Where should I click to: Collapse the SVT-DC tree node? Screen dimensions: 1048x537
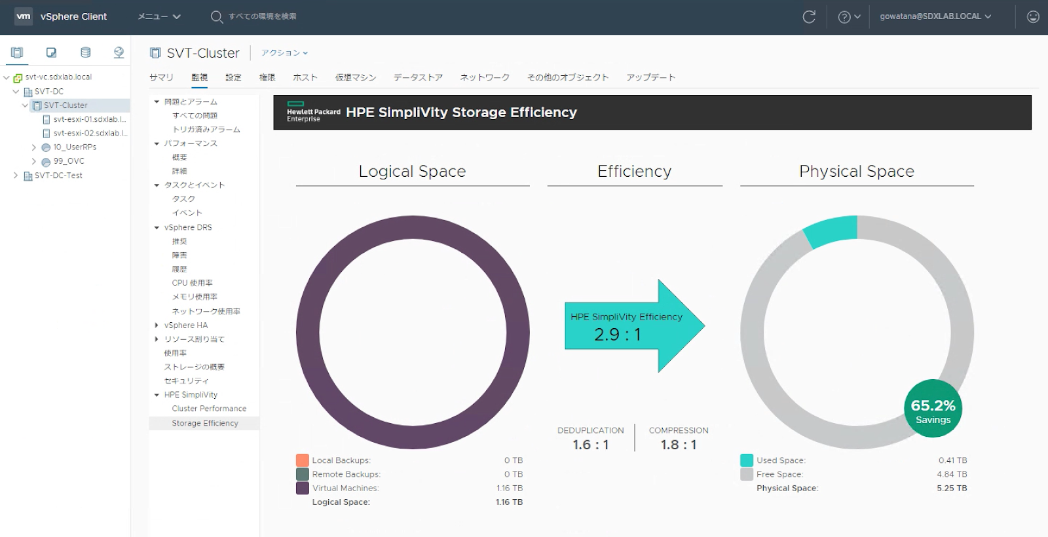point(16,92)
